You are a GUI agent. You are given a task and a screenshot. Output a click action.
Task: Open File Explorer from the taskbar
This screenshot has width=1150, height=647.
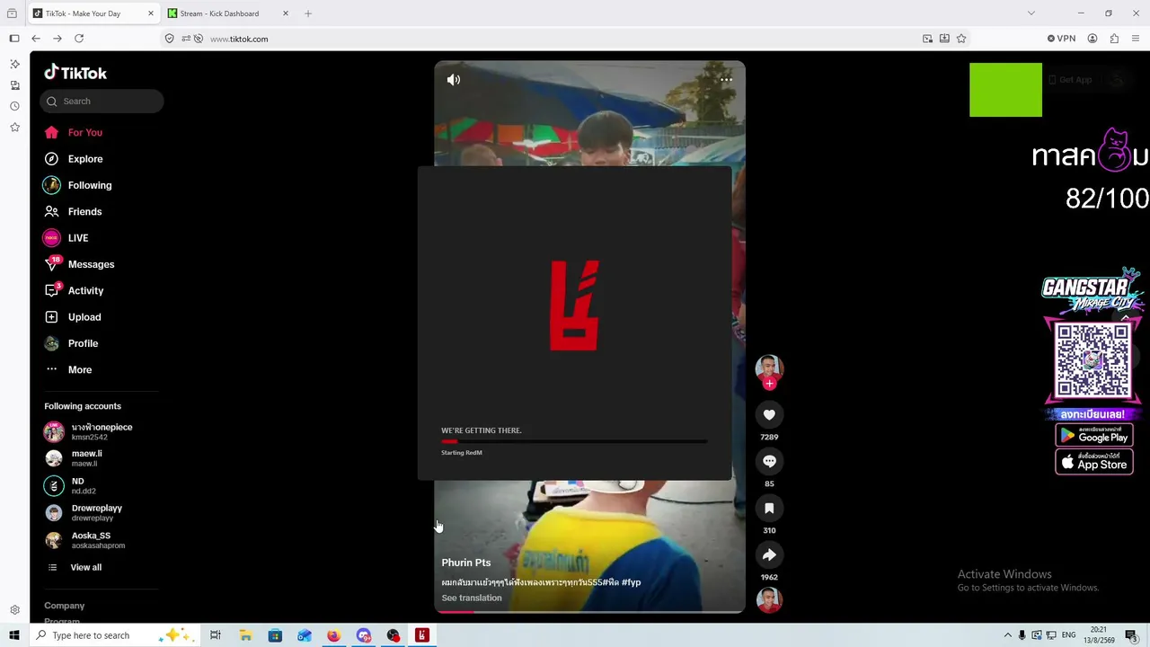pyautogui.click(x=245, y=635)
